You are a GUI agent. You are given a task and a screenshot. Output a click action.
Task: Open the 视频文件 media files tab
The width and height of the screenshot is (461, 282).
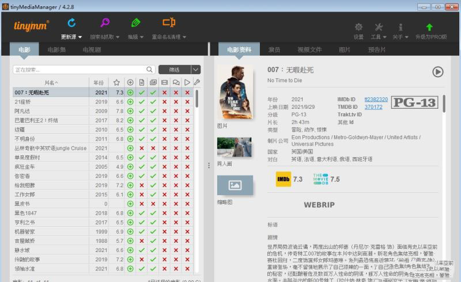309,49
